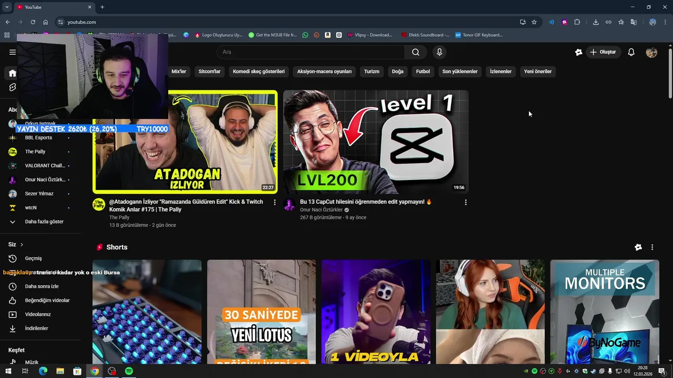Expand 'Daha fazla göster' subscriptions list

[x=40, y=222]
